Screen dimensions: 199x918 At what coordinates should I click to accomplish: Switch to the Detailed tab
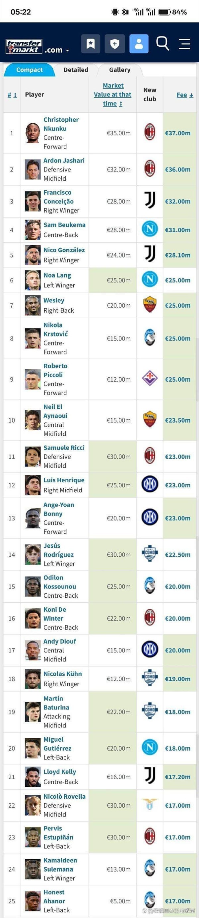[x=76, y=70]
